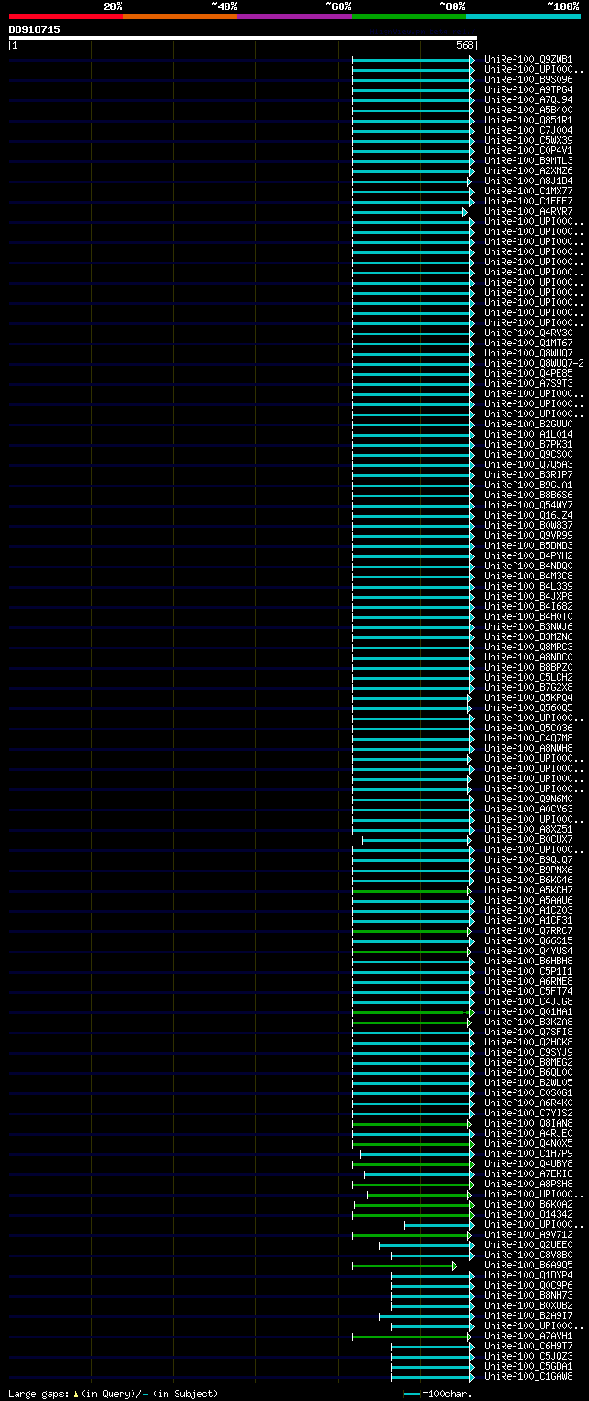Select hit label UniRef100_A8XZ51
The height and width of the screenshot is (1401, 589).
pyautogui.click(x=530, y=830)
